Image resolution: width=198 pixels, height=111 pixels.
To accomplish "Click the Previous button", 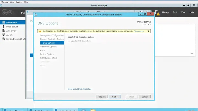I will pos(101,97).
